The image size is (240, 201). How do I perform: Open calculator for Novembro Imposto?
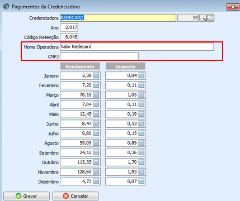coord(142,172)
